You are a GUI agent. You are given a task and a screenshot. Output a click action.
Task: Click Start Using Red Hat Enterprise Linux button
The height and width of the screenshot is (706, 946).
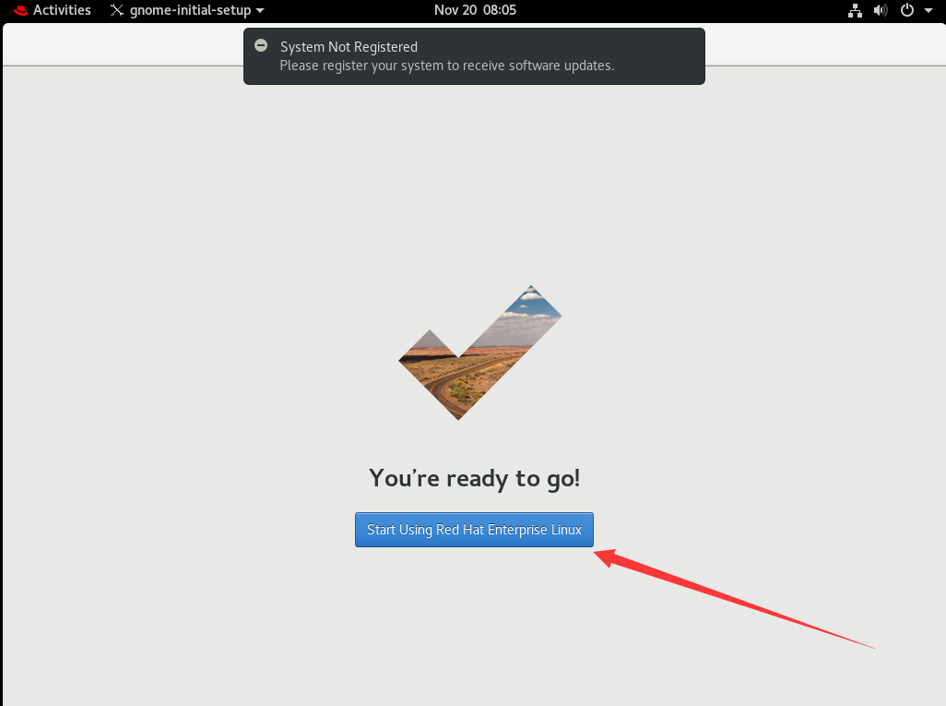pyautogui.click(x=474, y=530)
